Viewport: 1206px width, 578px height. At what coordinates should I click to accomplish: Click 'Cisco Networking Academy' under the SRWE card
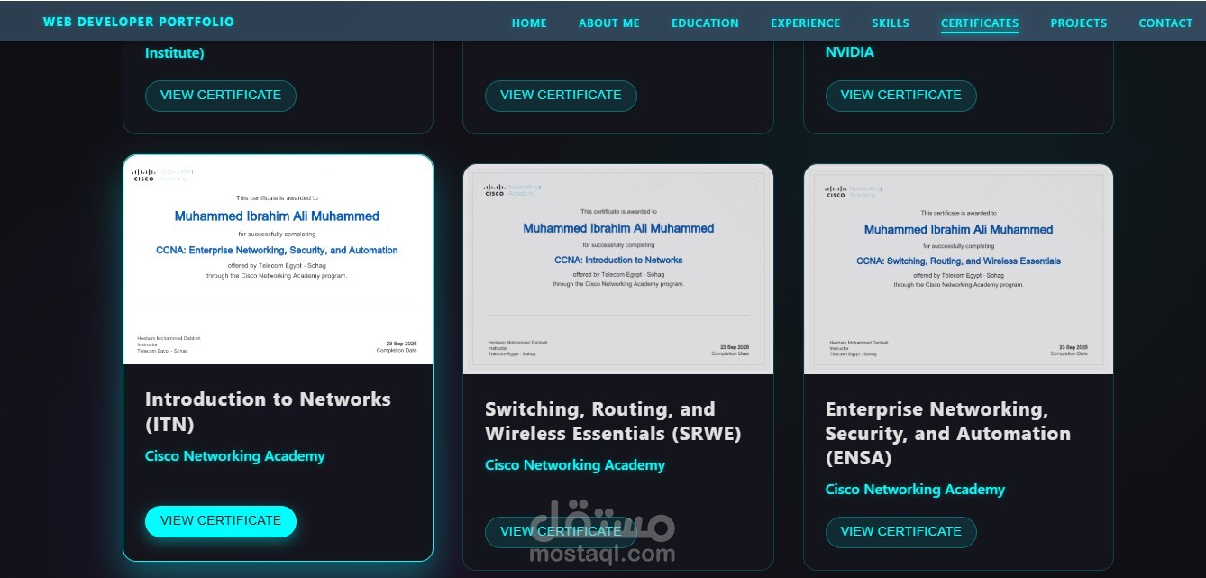point(575,465)
